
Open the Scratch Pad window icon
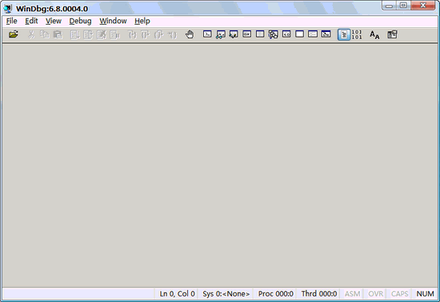(300, 34)
